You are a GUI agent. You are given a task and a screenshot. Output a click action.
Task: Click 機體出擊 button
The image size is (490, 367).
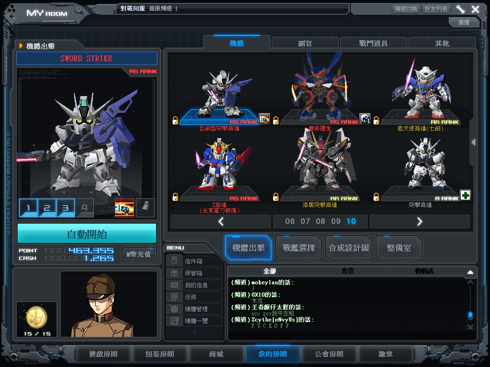coord(248,248)
